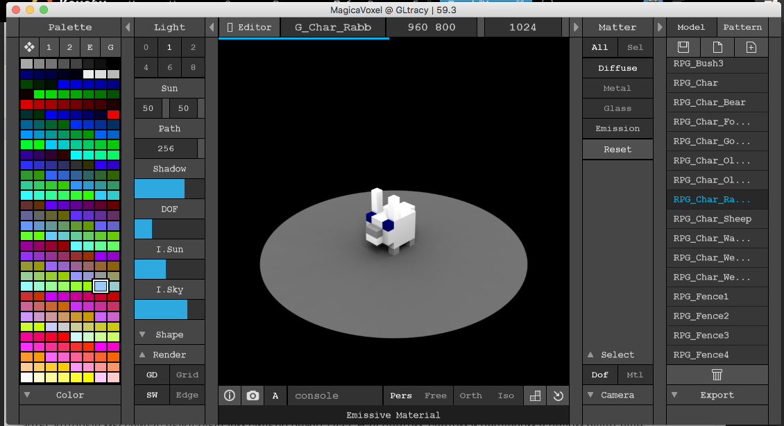Switch to Iso camera mode
Image resolution: width=784 pixels, height=426 pixels.
506,395
